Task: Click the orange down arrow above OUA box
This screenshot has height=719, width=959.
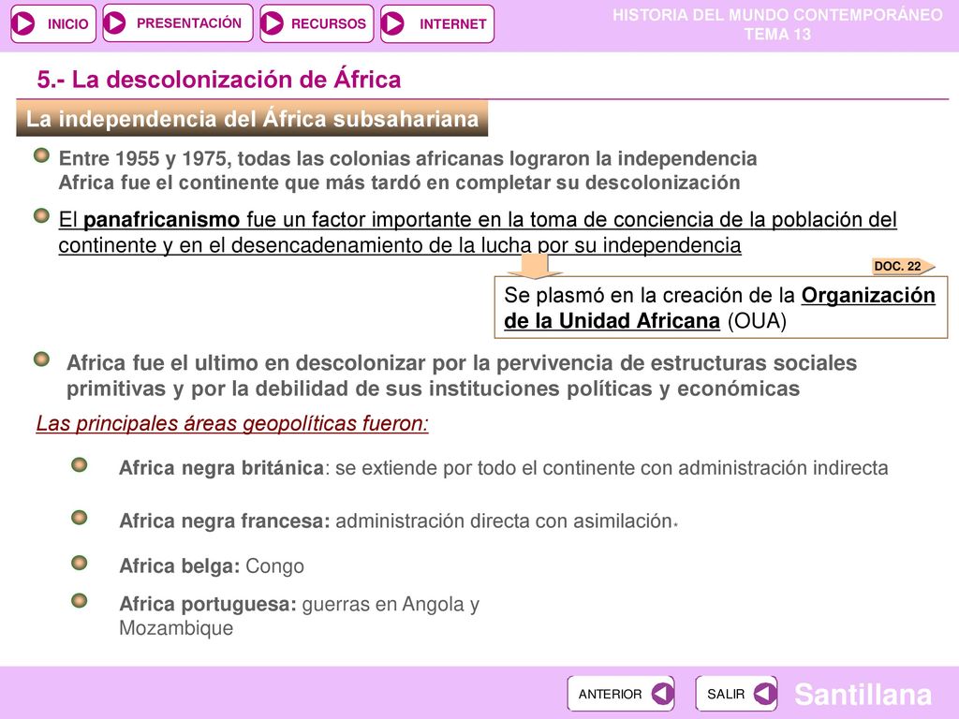Action: tap(535, 265)
